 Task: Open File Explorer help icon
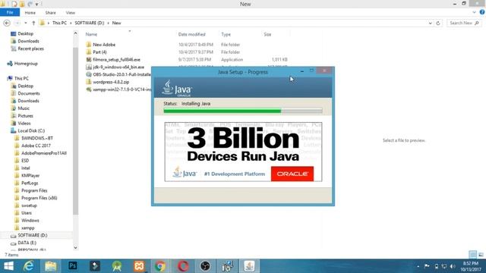coord(482,12)
